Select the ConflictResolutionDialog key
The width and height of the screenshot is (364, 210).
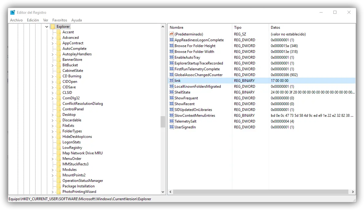pos(83,104)
